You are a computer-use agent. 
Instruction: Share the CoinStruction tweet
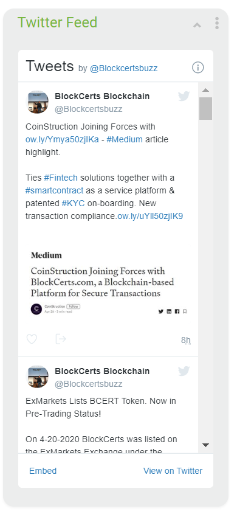click(61, 339)
